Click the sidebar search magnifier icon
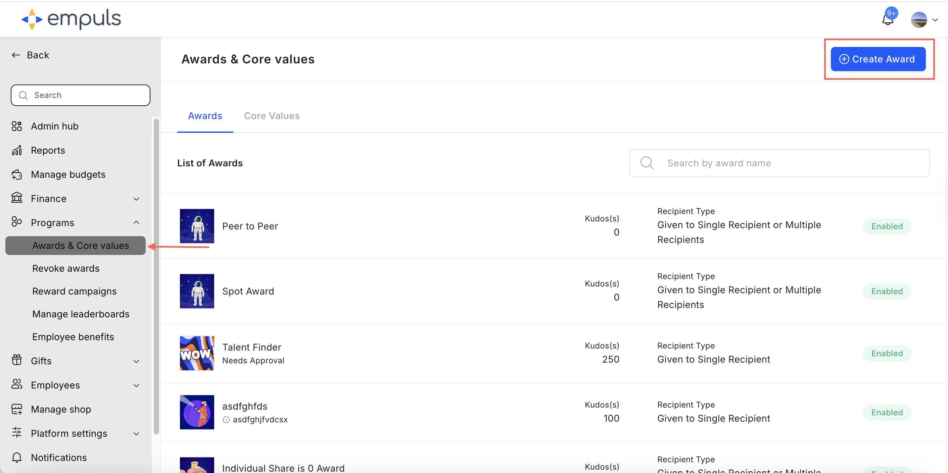 click(x=23, y=95)
